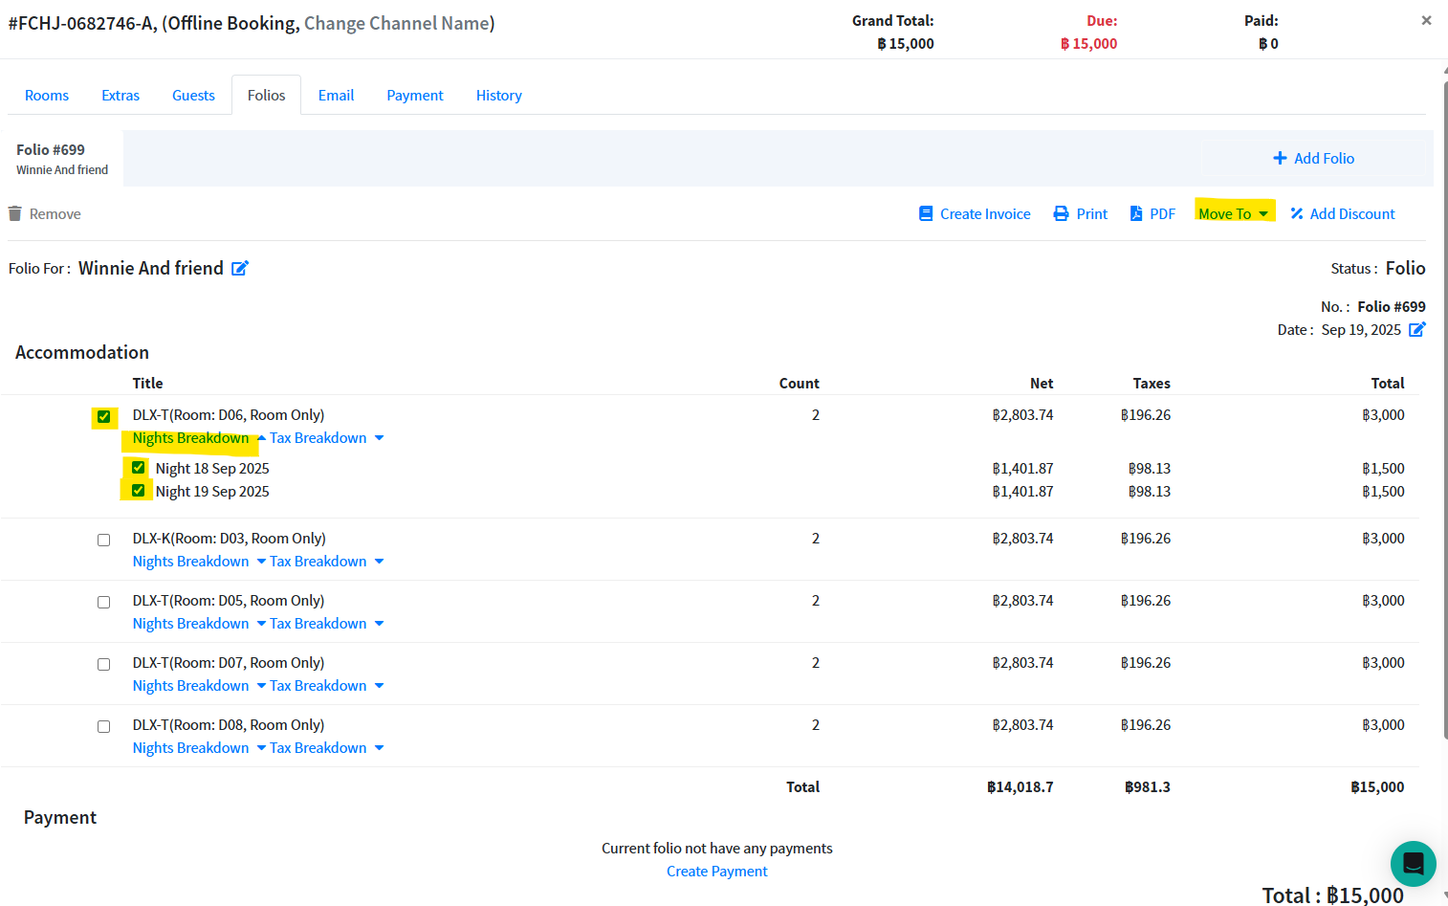The height and width of the screenshot is (906, 1448).
Task: Click the PDF file icon
Action: point(1136,214)
